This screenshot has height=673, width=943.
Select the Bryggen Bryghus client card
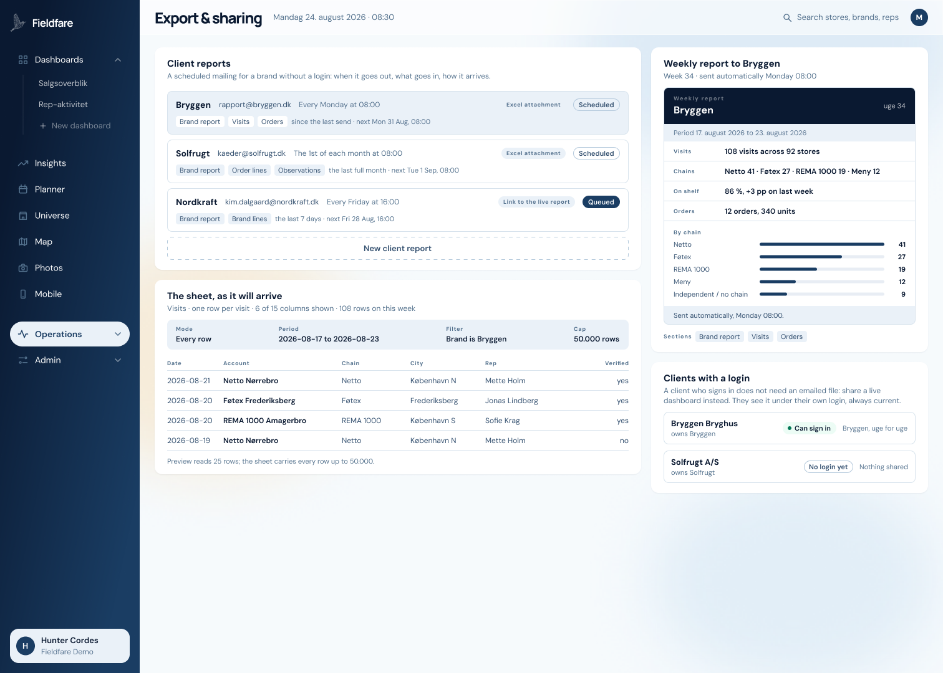click(790, 428)
